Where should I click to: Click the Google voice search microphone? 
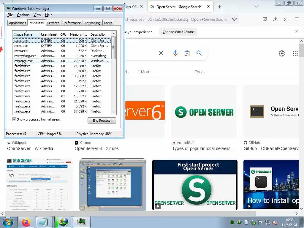click(x=175, y=53)
